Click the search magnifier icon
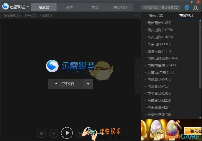The width and height of the screenshot is (202, 141). [x=176, y=8]
